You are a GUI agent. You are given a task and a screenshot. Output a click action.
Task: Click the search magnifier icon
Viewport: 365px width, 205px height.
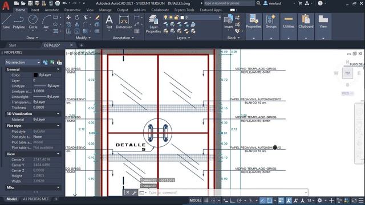(258, 3)
